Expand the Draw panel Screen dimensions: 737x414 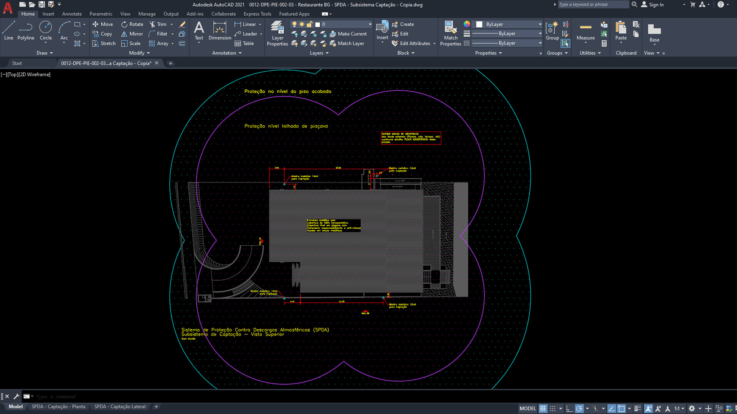click(45, 53)
